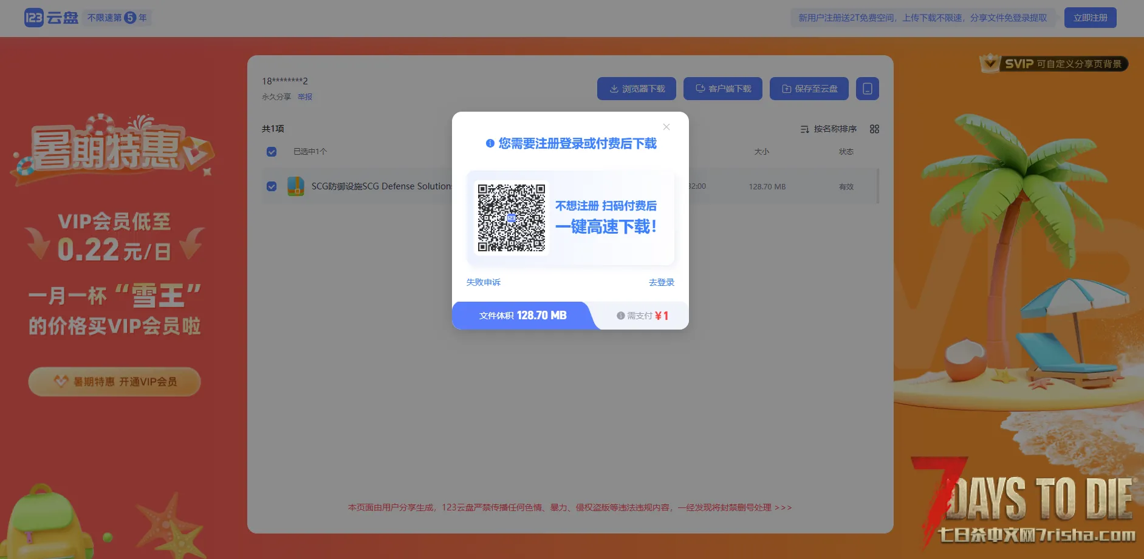Click the red copyright violation notice link
Viewport: 1144px width, 559px height.
click(x=570, y=507)
